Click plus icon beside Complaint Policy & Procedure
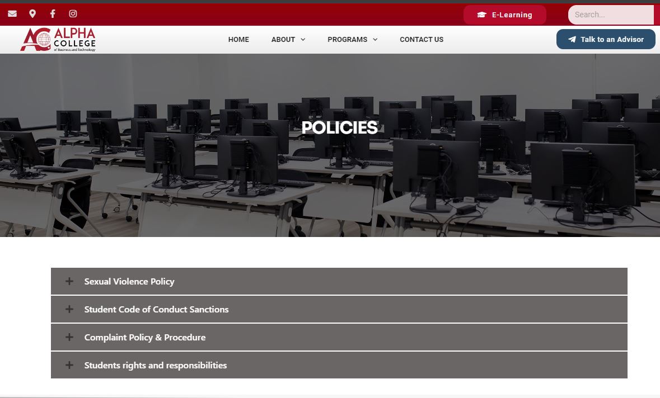The height and width of the screenshot is (398, 660). point(69,337)
